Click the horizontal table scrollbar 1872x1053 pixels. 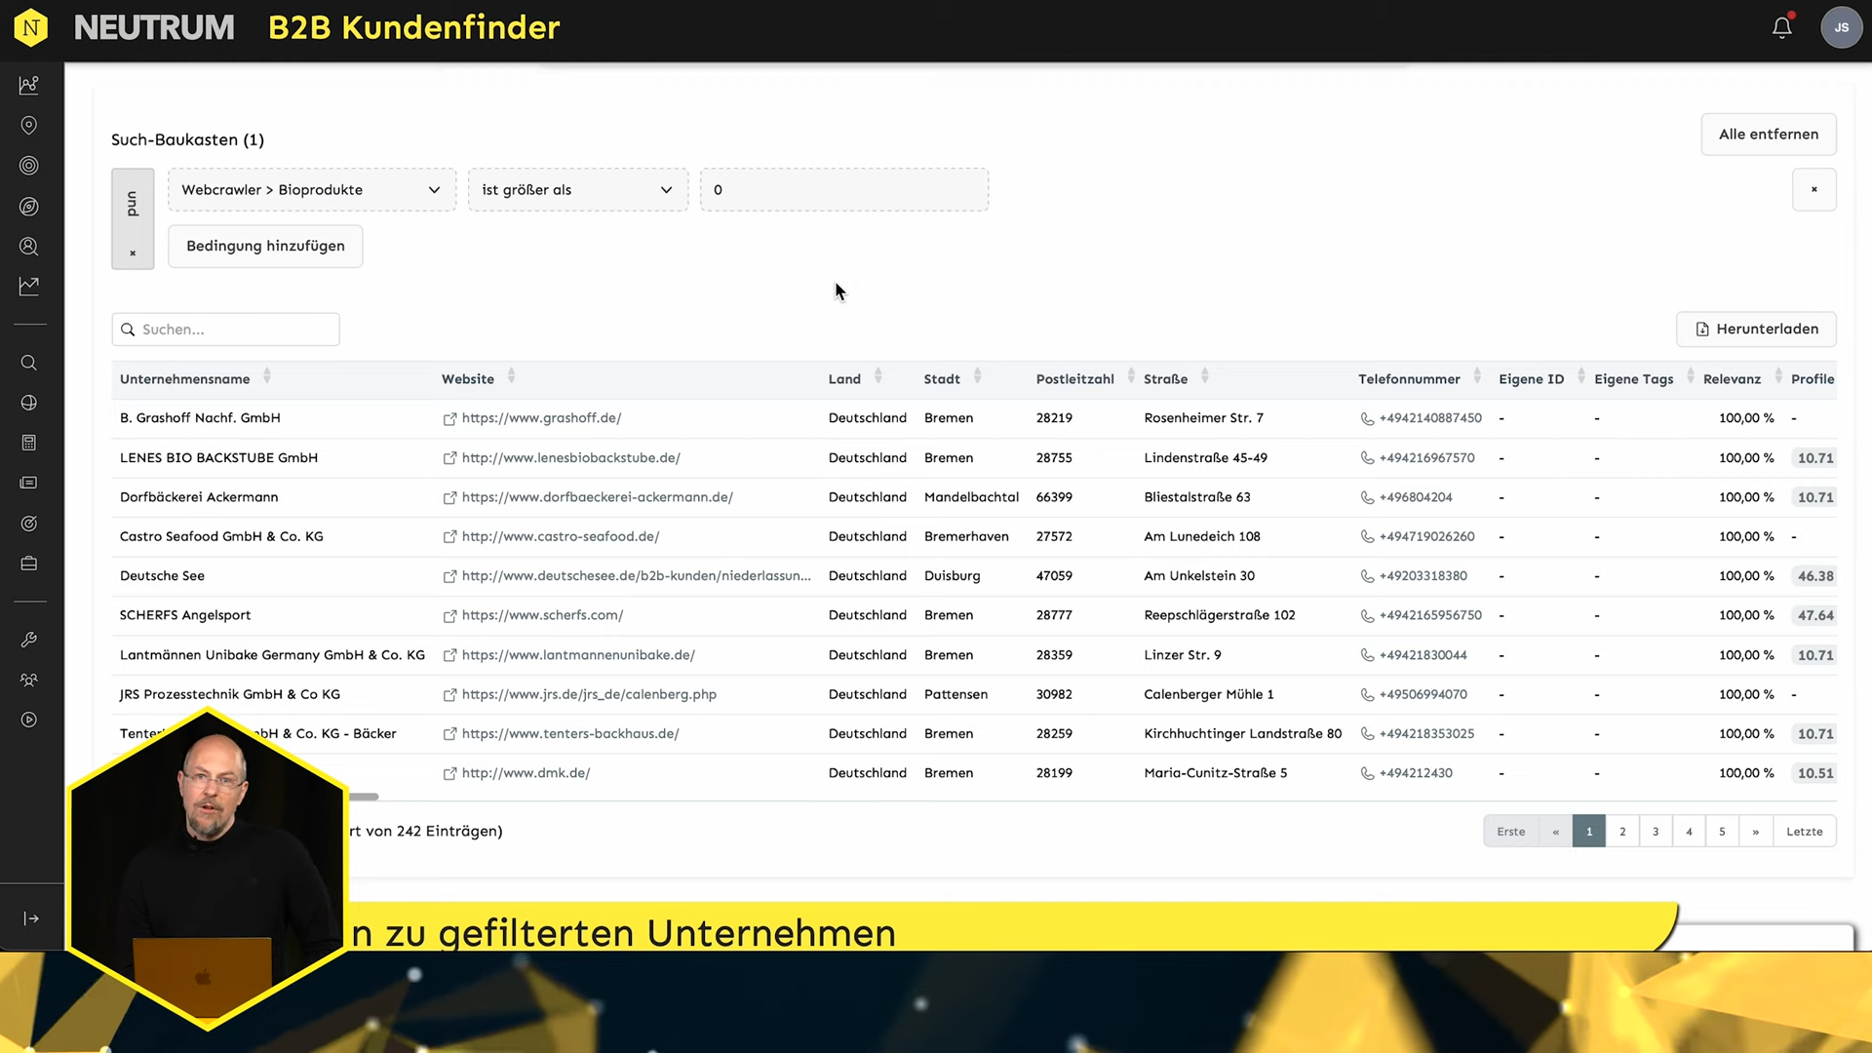(363, 797)
